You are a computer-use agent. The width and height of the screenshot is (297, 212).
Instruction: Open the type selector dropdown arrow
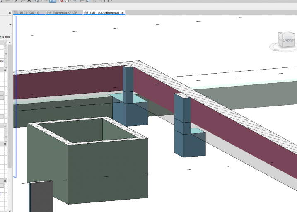[x=10, y=25]
